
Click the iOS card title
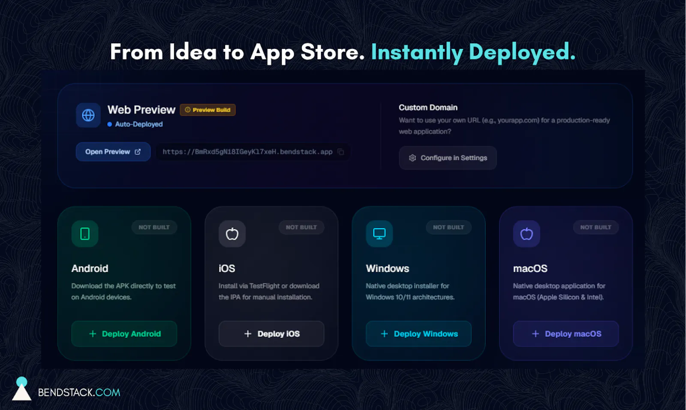(227, 269)
